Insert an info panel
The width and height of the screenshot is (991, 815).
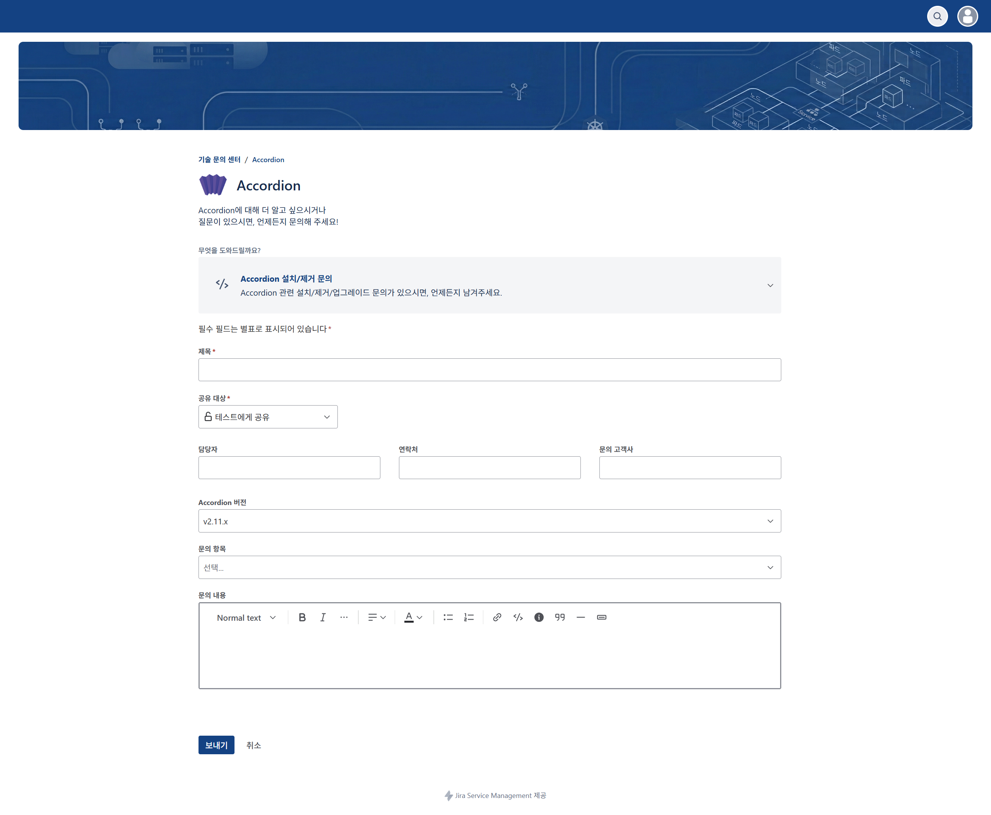tap(539, 617)
